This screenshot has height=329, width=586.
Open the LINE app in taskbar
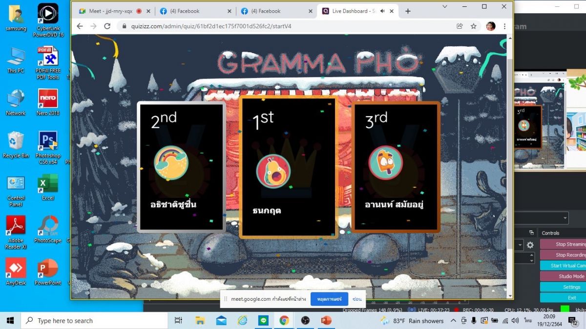263,321
